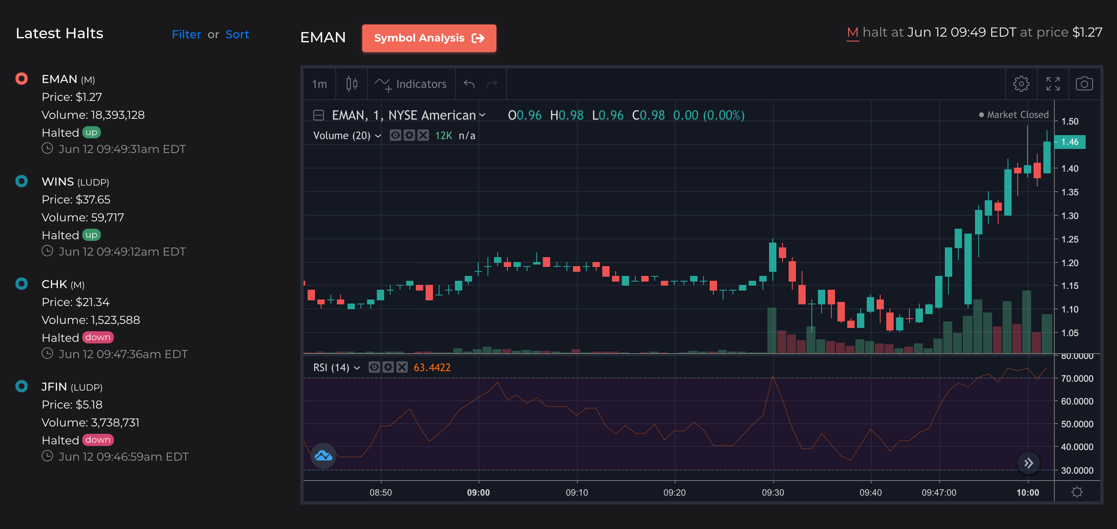Click the TradingView cloud logo icon

point(324,455)
